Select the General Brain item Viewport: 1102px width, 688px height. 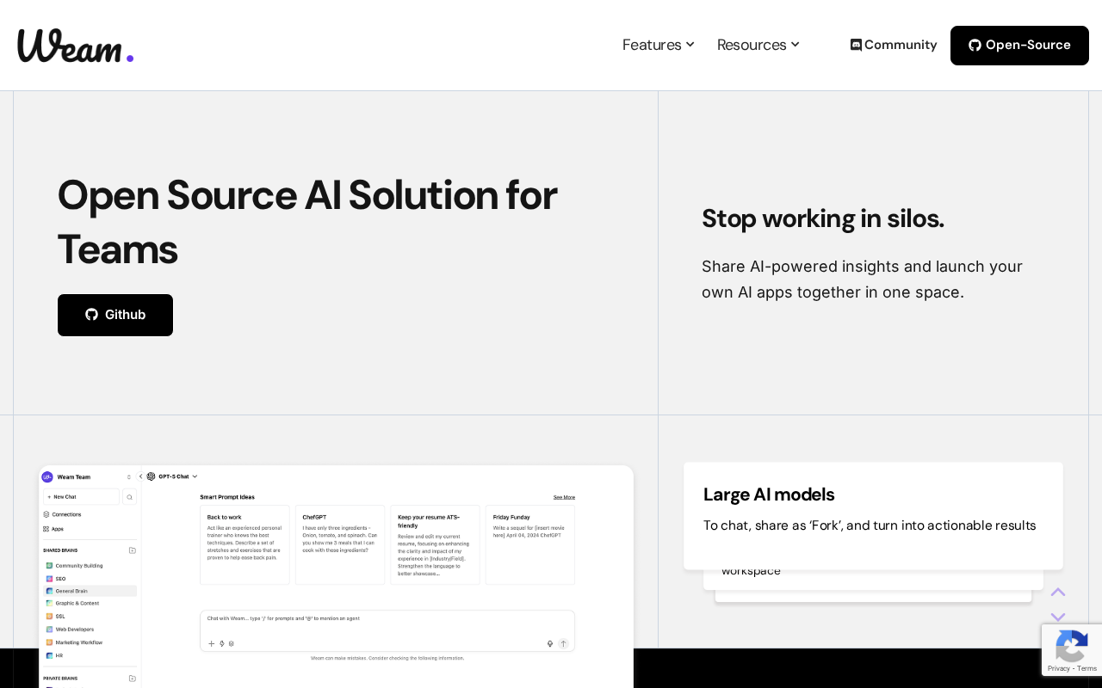tap(90, 591)
